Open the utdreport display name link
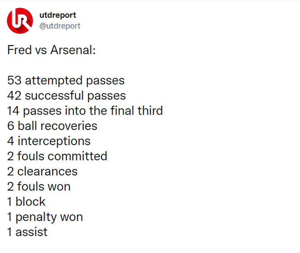Viewport: 300px width, 253px height. pos(58,15)
